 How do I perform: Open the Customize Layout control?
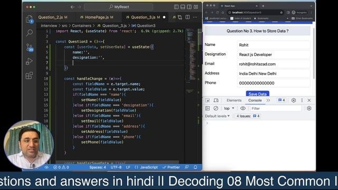(196, 7)
